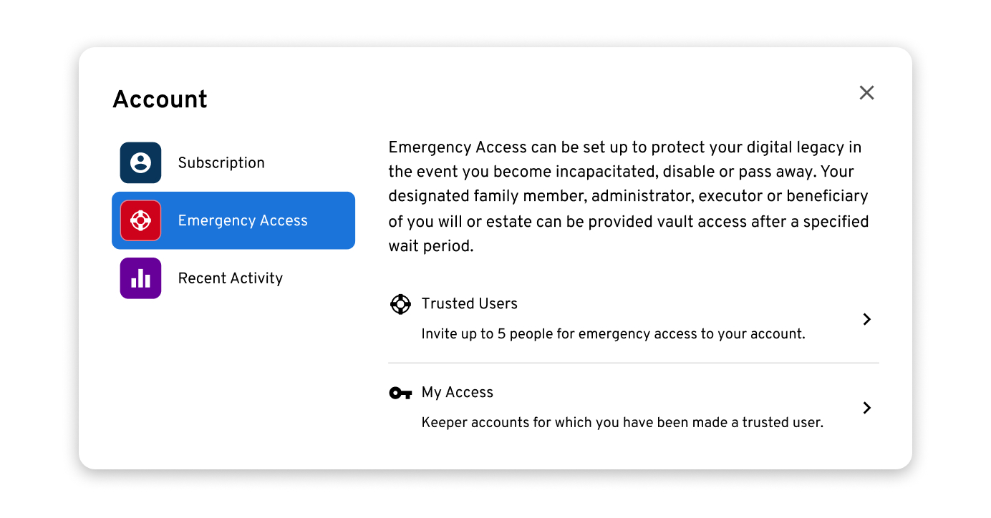The height and width of the screenshot is (518, 991).
Task: Click the red Emergency Access lifebuoy icon
Action: pyautogui.click(x=140, y=220)
